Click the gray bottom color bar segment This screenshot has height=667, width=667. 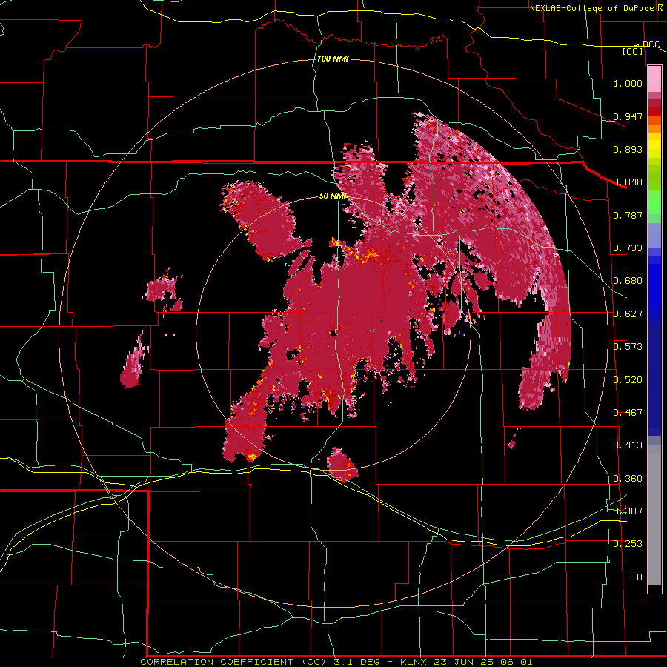tap(654, 515)
